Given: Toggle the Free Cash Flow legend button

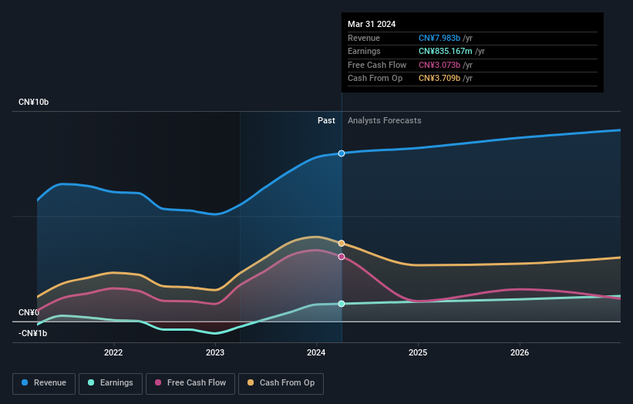Looking at the screenshot, I should pos(190,383).
